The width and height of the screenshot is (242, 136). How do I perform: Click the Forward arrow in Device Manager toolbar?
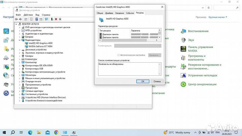(20, 19)
